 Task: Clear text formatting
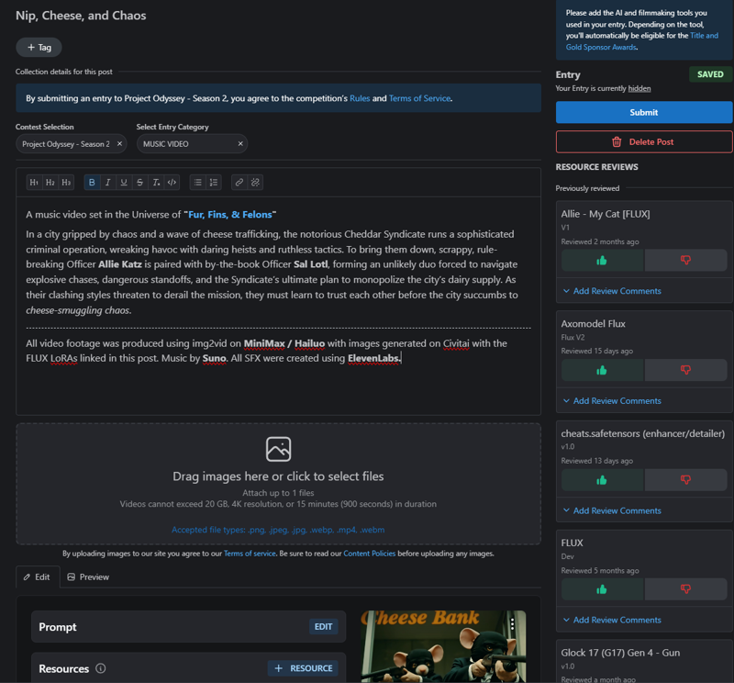(156, 183)
